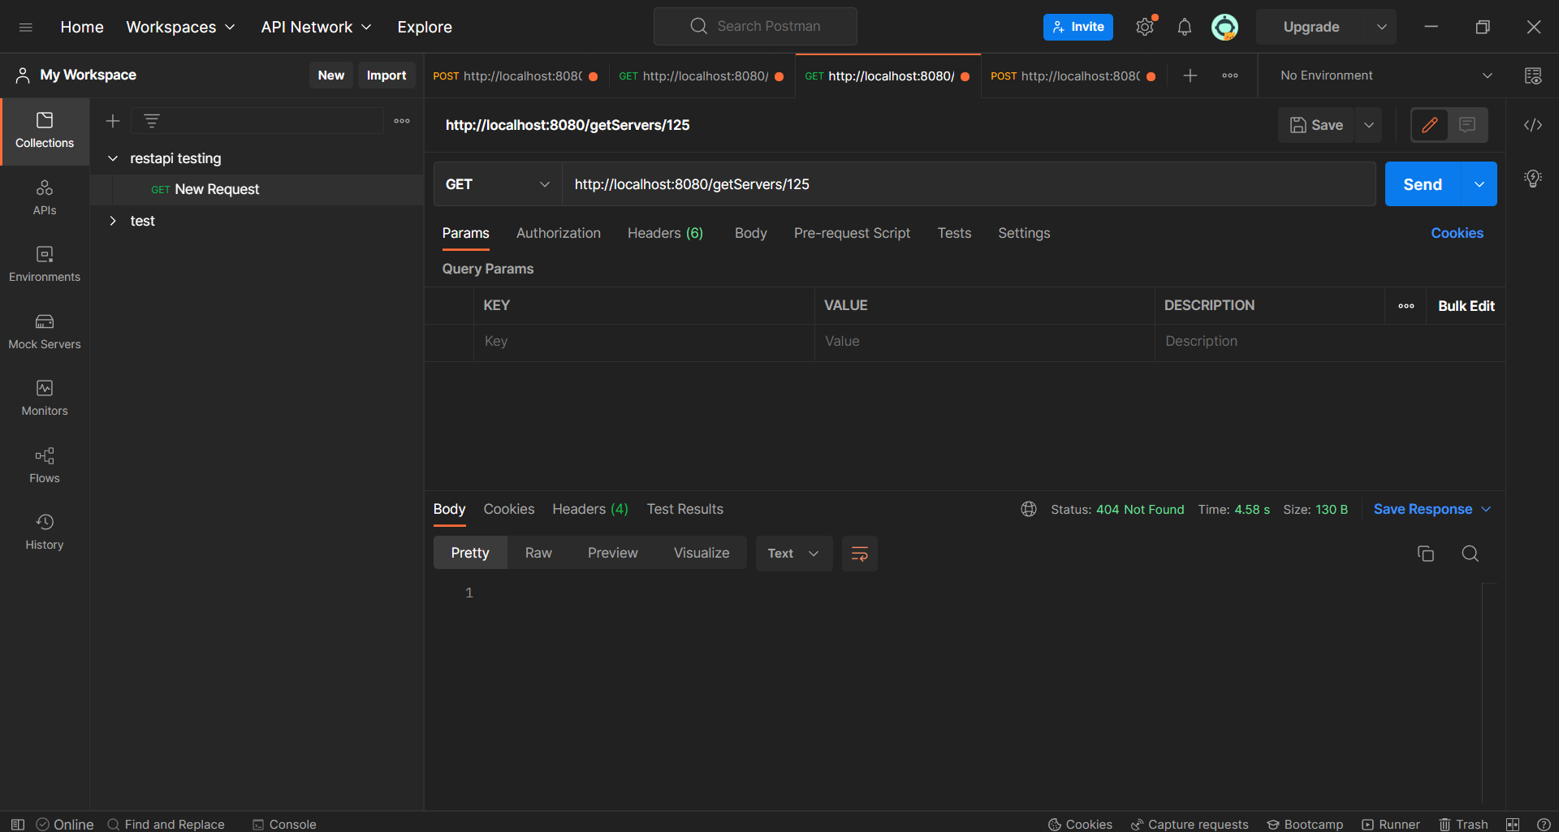Open the No Environment selector
1559x832 pixels.
click(1386, 75)
